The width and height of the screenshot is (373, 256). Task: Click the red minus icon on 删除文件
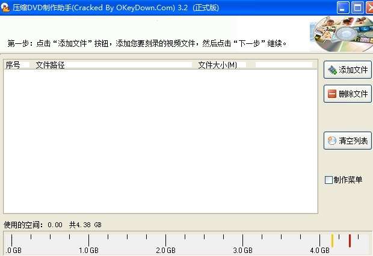click(x=332, y=94)
